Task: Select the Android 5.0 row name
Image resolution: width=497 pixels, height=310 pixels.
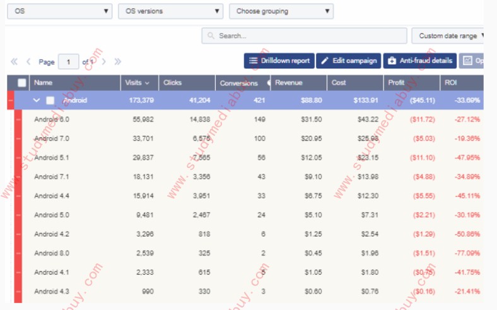Action: coord(52,215)
